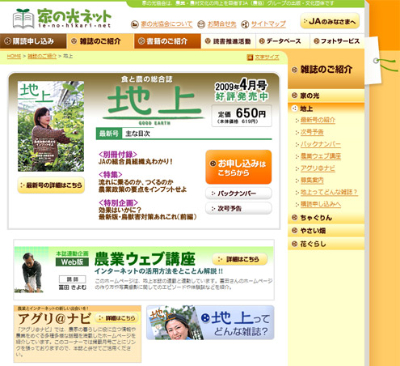Image resolution: width=400 pixels, height=366 pixels.
Task: Expand 家の光 in sidebar menu
Action: tap(326, 96)
